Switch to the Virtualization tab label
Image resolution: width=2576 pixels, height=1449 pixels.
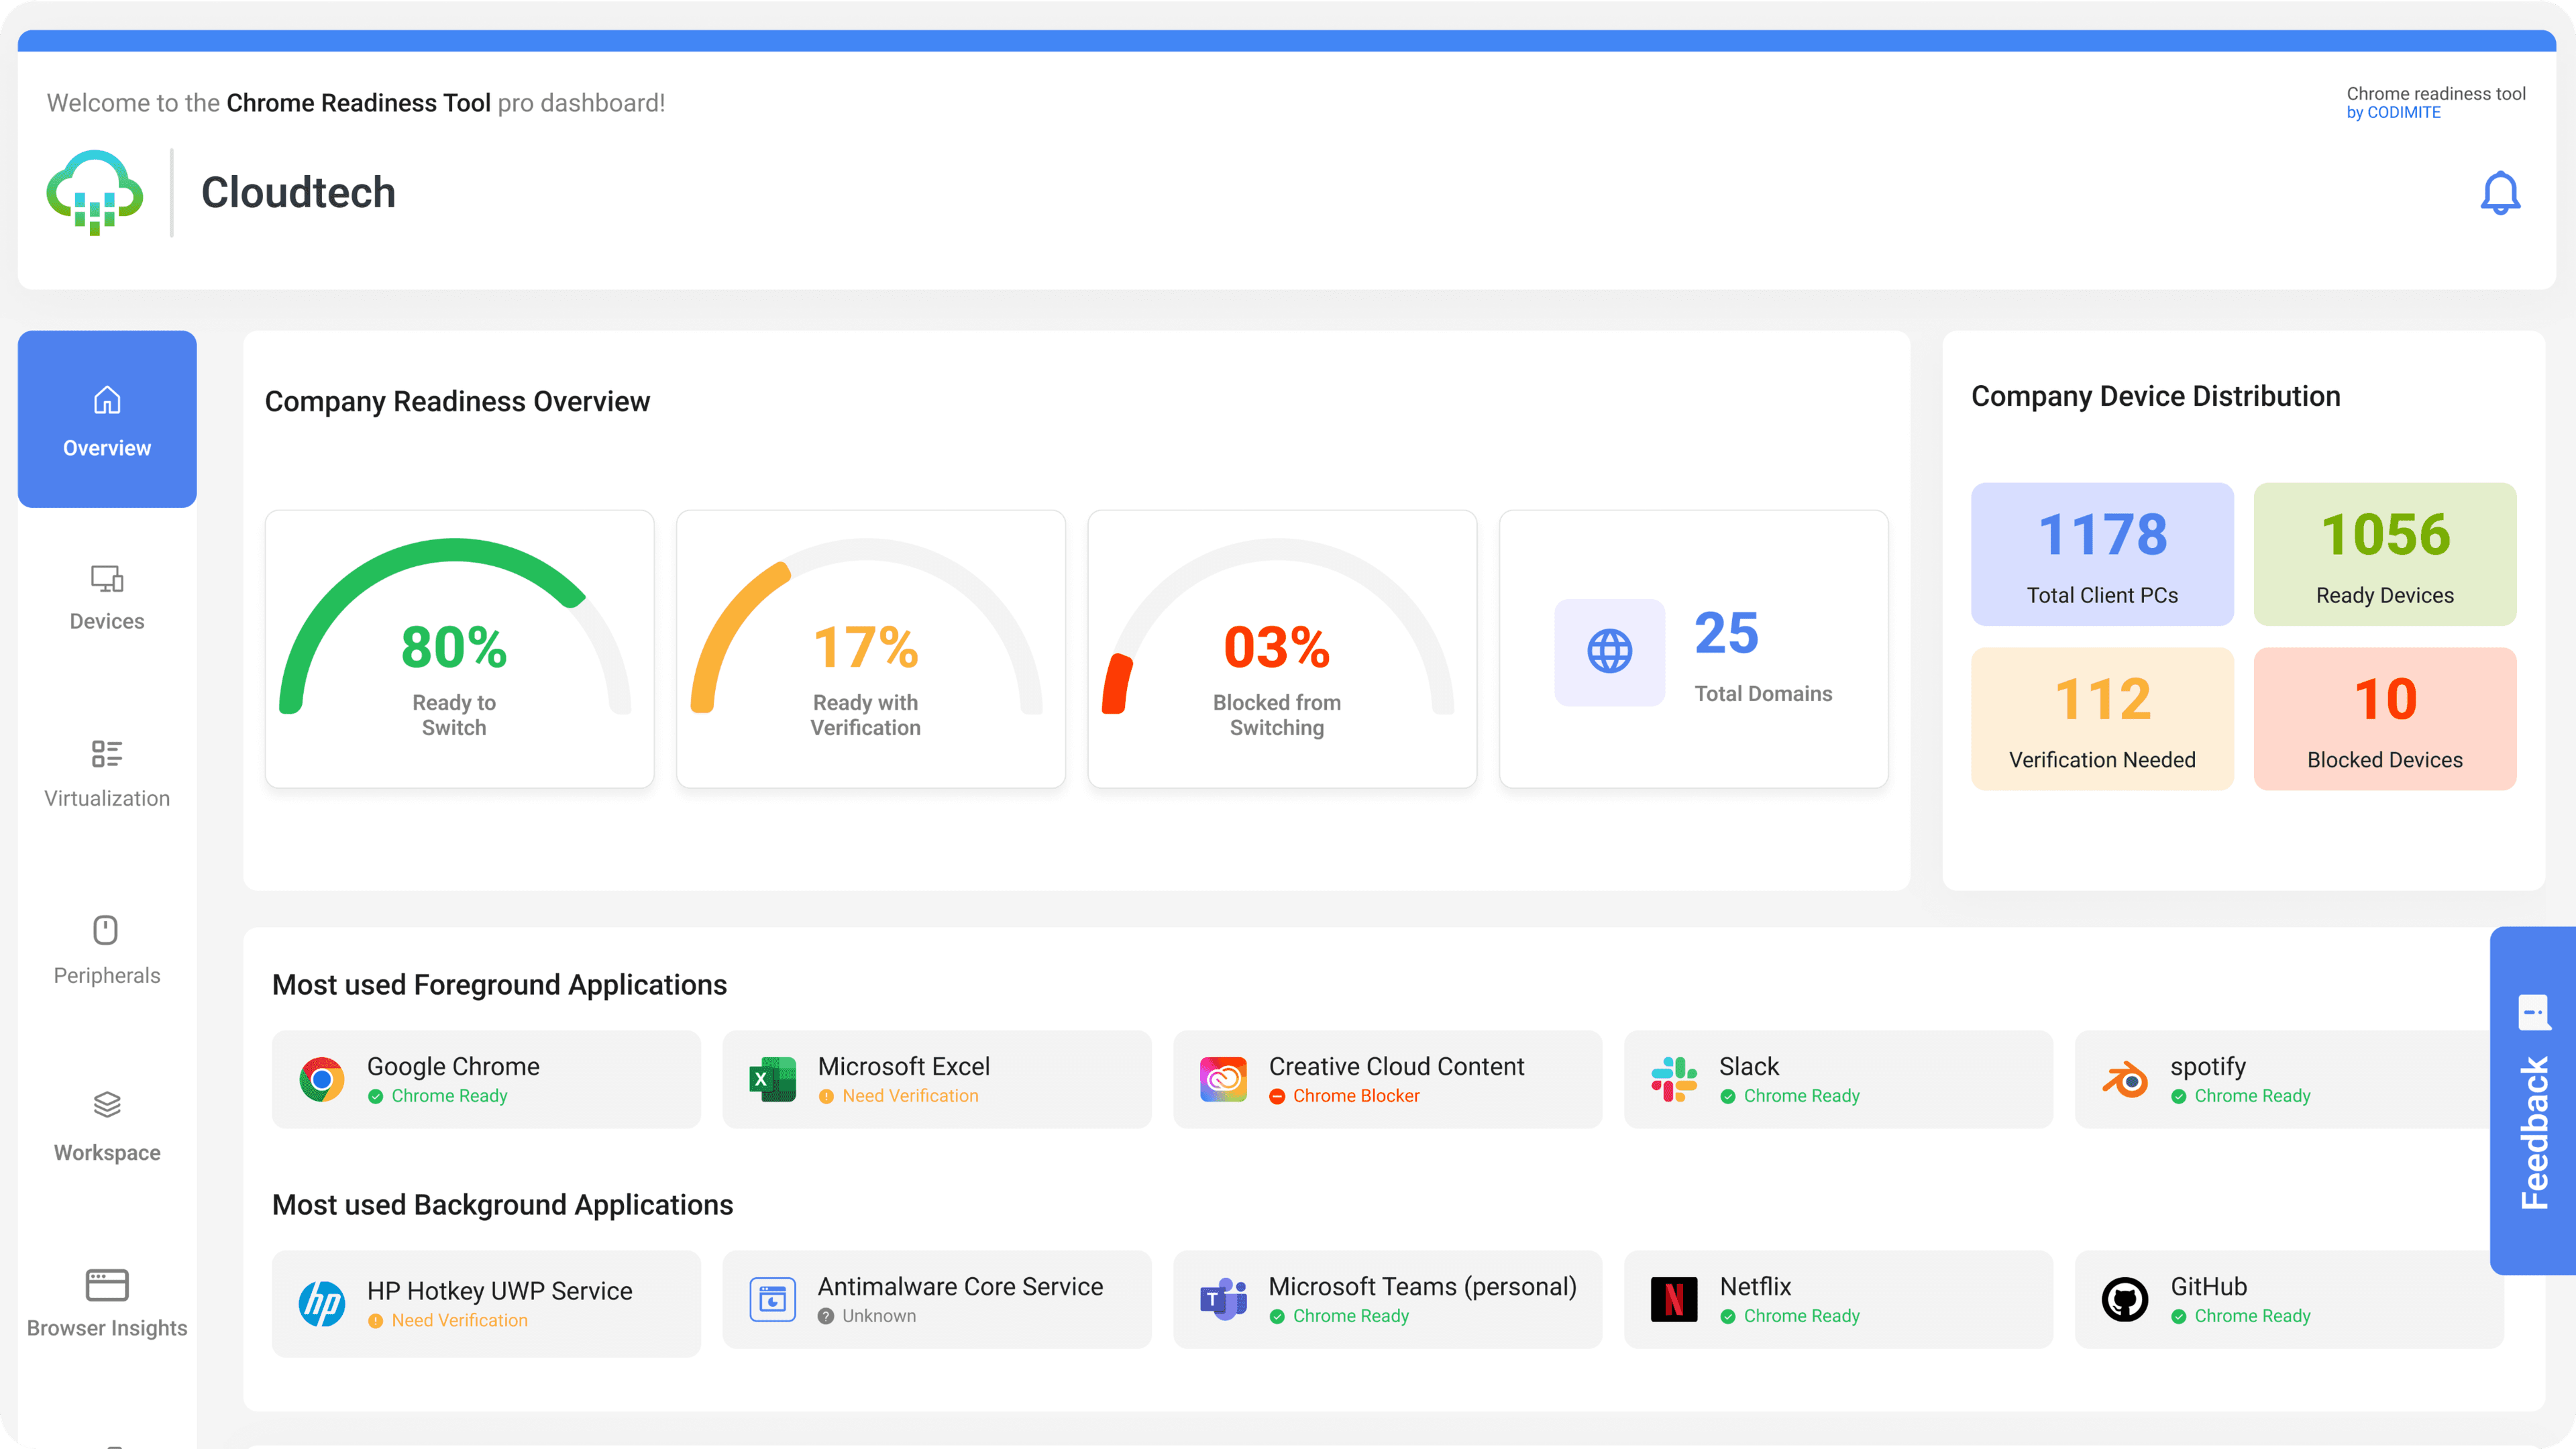107,798
